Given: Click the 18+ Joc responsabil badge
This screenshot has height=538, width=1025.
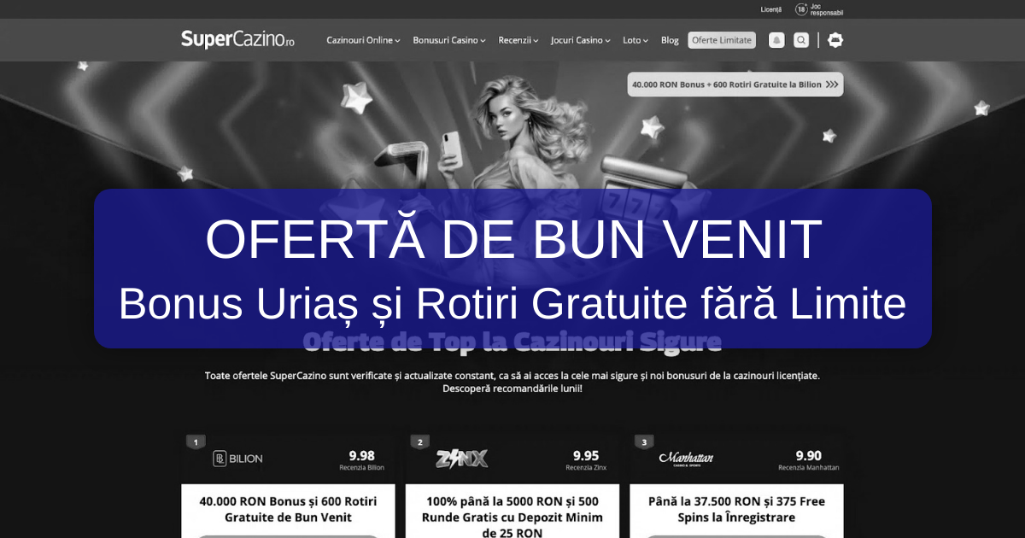Looking at the screenshot, I should 818,9.
